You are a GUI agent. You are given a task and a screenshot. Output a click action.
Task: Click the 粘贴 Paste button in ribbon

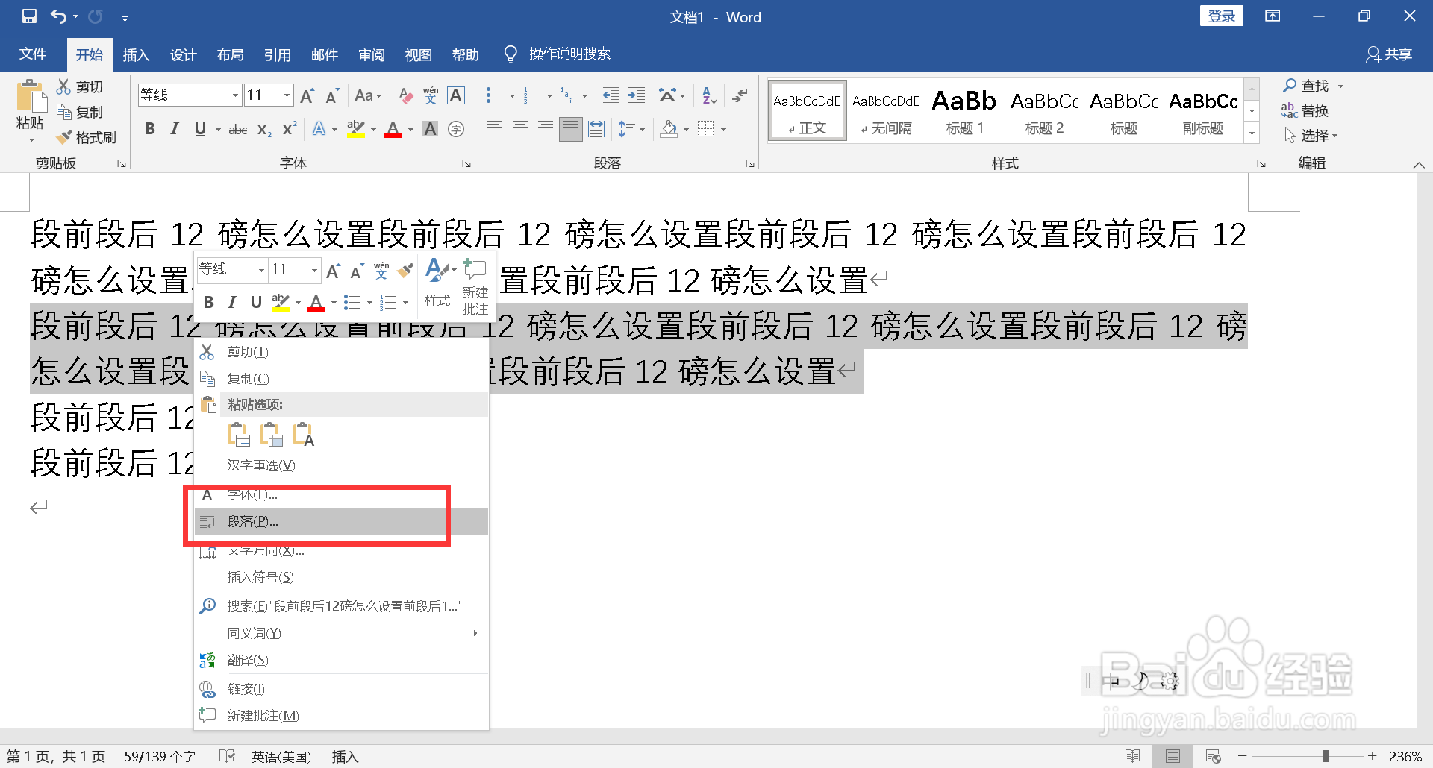coord(30,112)
